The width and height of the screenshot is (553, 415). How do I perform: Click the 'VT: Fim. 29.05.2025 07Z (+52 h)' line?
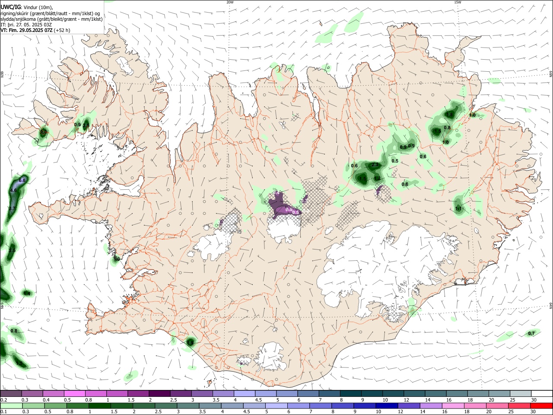35,30
